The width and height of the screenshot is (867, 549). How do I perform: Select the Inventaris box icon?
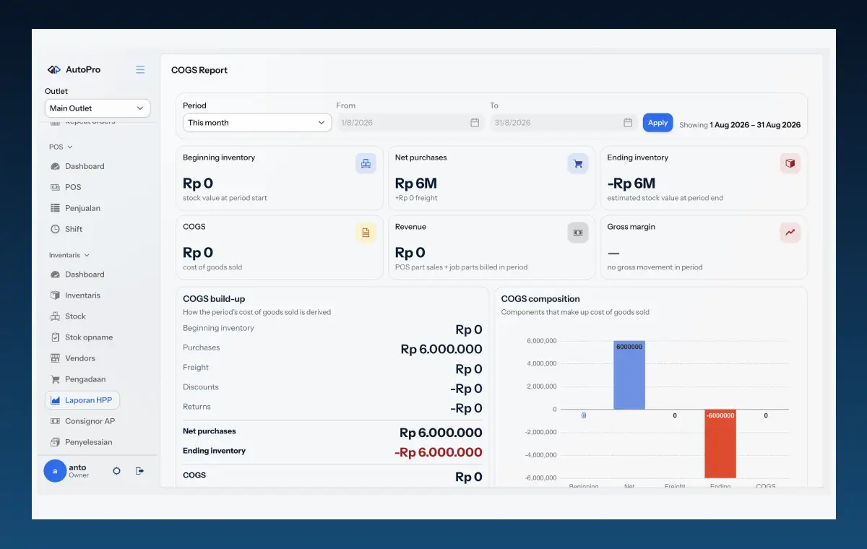[x=55, y=295]
